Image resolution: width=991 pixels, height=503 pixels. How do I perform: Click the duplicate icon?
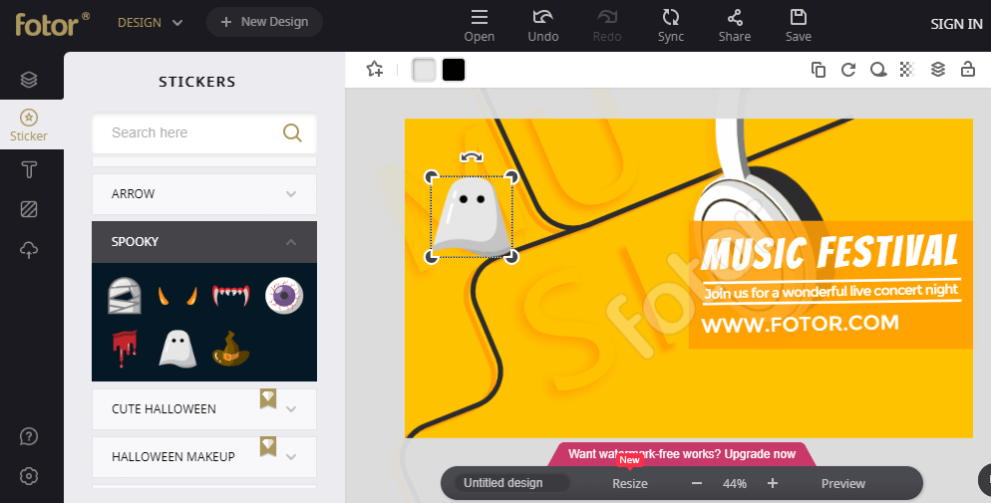coord(818,70)
